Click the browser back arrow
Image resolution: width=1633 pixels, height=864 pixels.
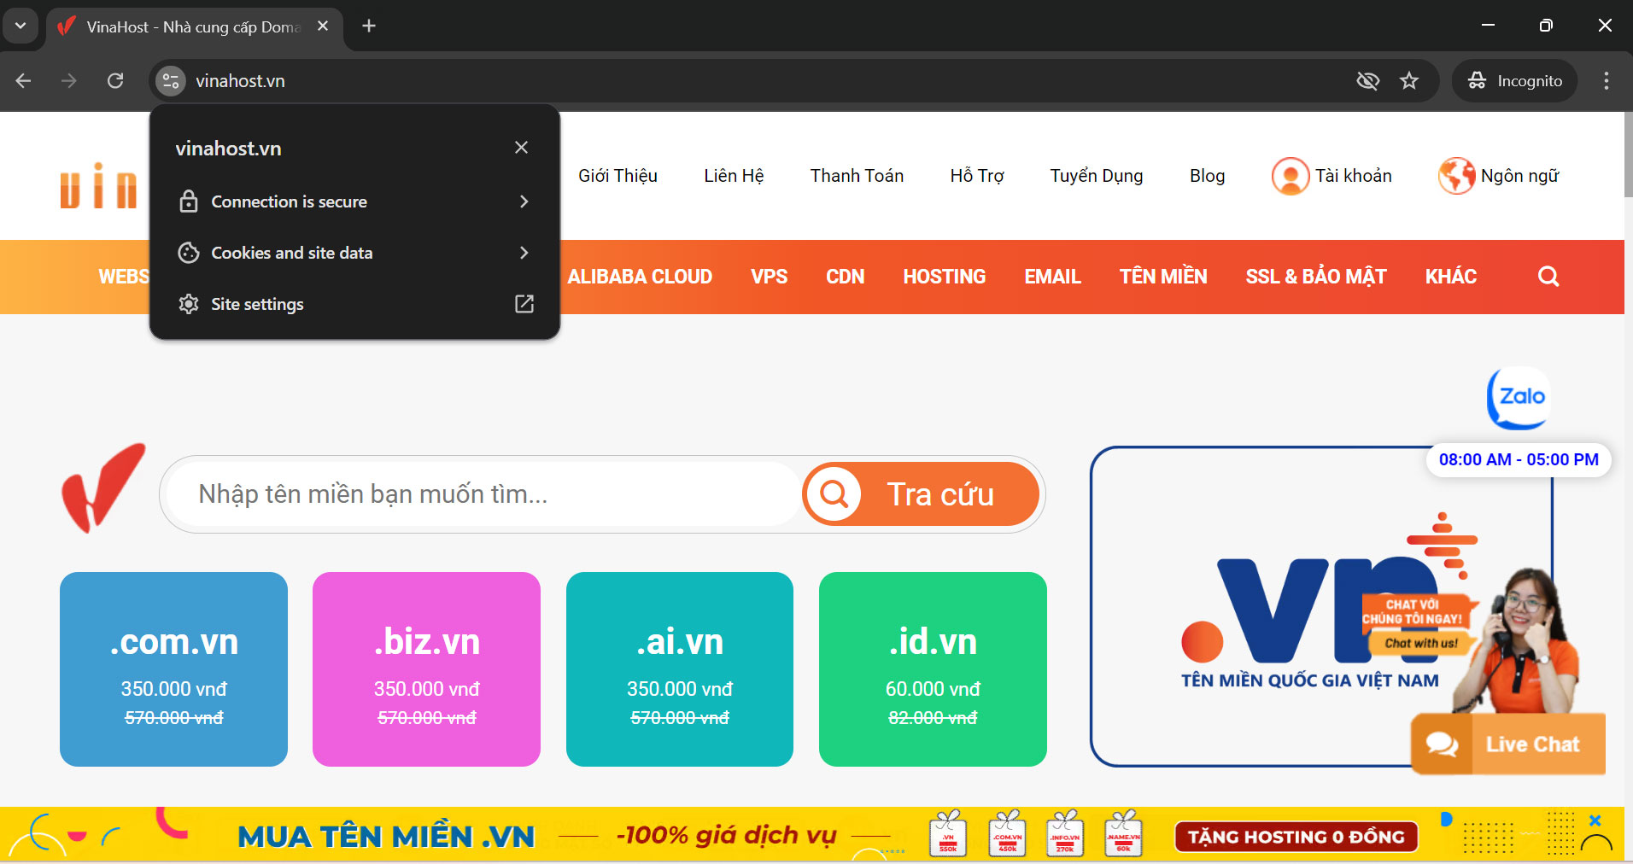tap(24, 81)
